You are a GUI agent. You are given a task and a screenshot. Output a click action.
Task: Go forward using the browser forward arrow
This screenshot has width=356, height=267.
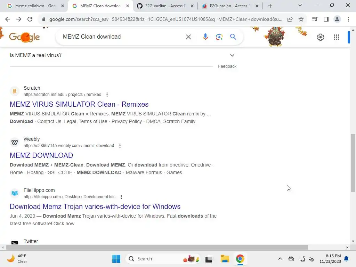pos(19,19)
